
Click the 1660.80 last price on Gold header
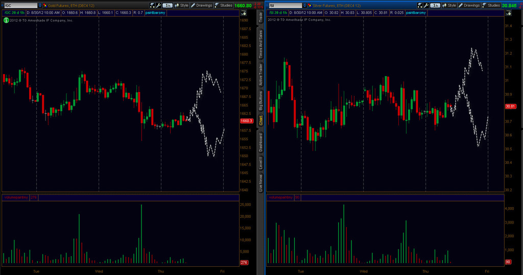click(x=243, y=6)
